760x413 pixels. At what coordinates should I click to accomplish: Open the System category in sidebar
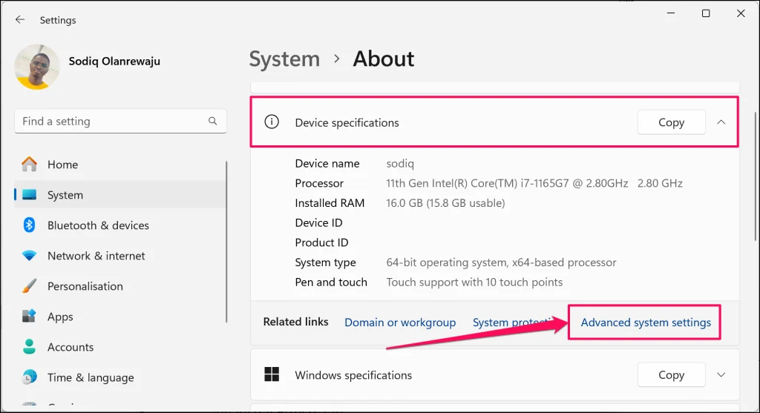click(65, 195)
